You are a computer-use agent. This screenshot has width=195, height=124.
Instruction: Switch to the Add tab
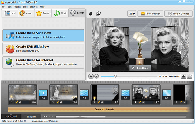point(10,13)
